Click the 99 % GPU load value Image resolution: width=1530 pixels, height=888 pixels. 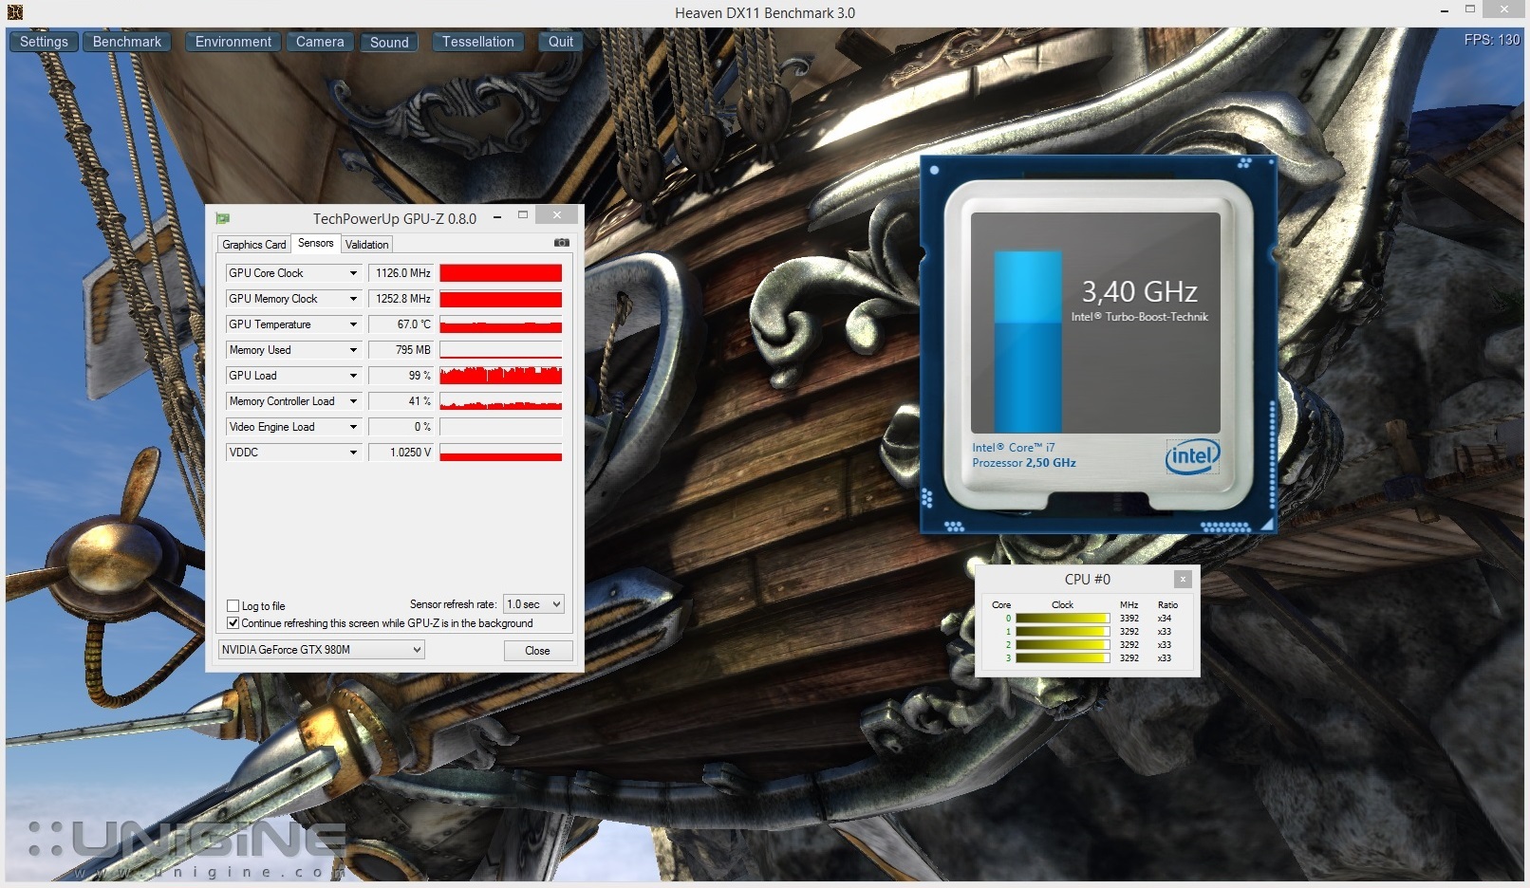coord(401,376)
